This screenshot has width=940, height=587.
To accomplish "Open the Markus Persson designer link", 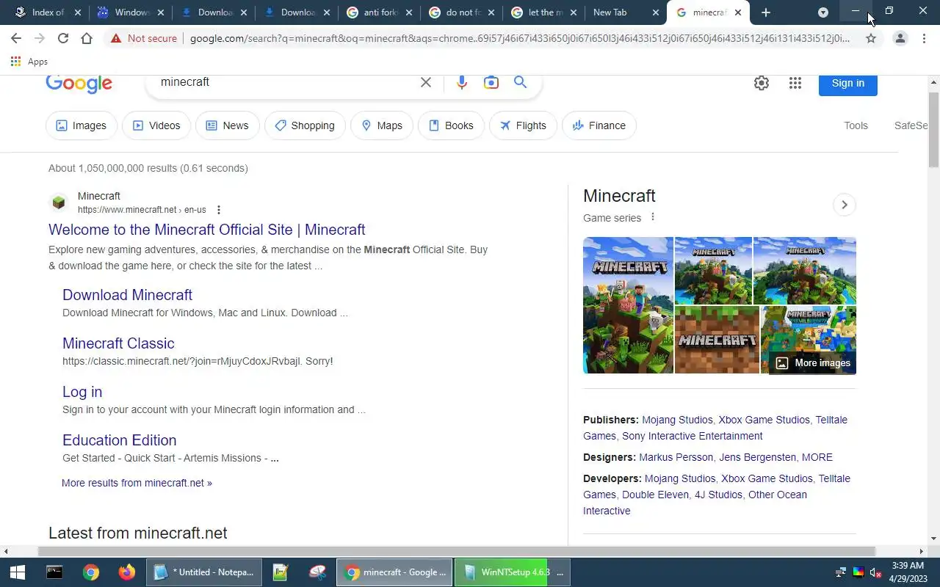I will pos(676,457).
